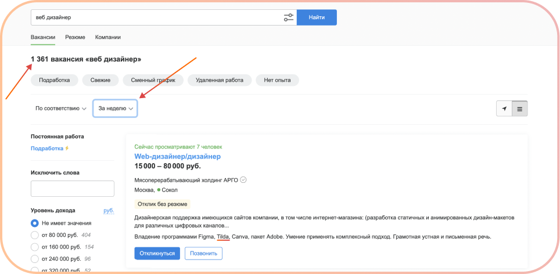
Task: Click Позвонить button
Action: coord(203,253)
